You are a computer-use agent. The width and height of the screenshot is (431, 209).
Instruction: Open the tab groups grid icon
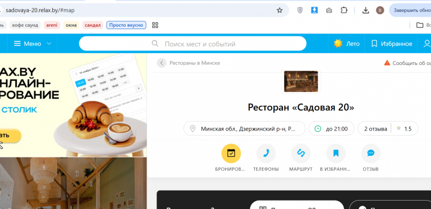point(155,25)
